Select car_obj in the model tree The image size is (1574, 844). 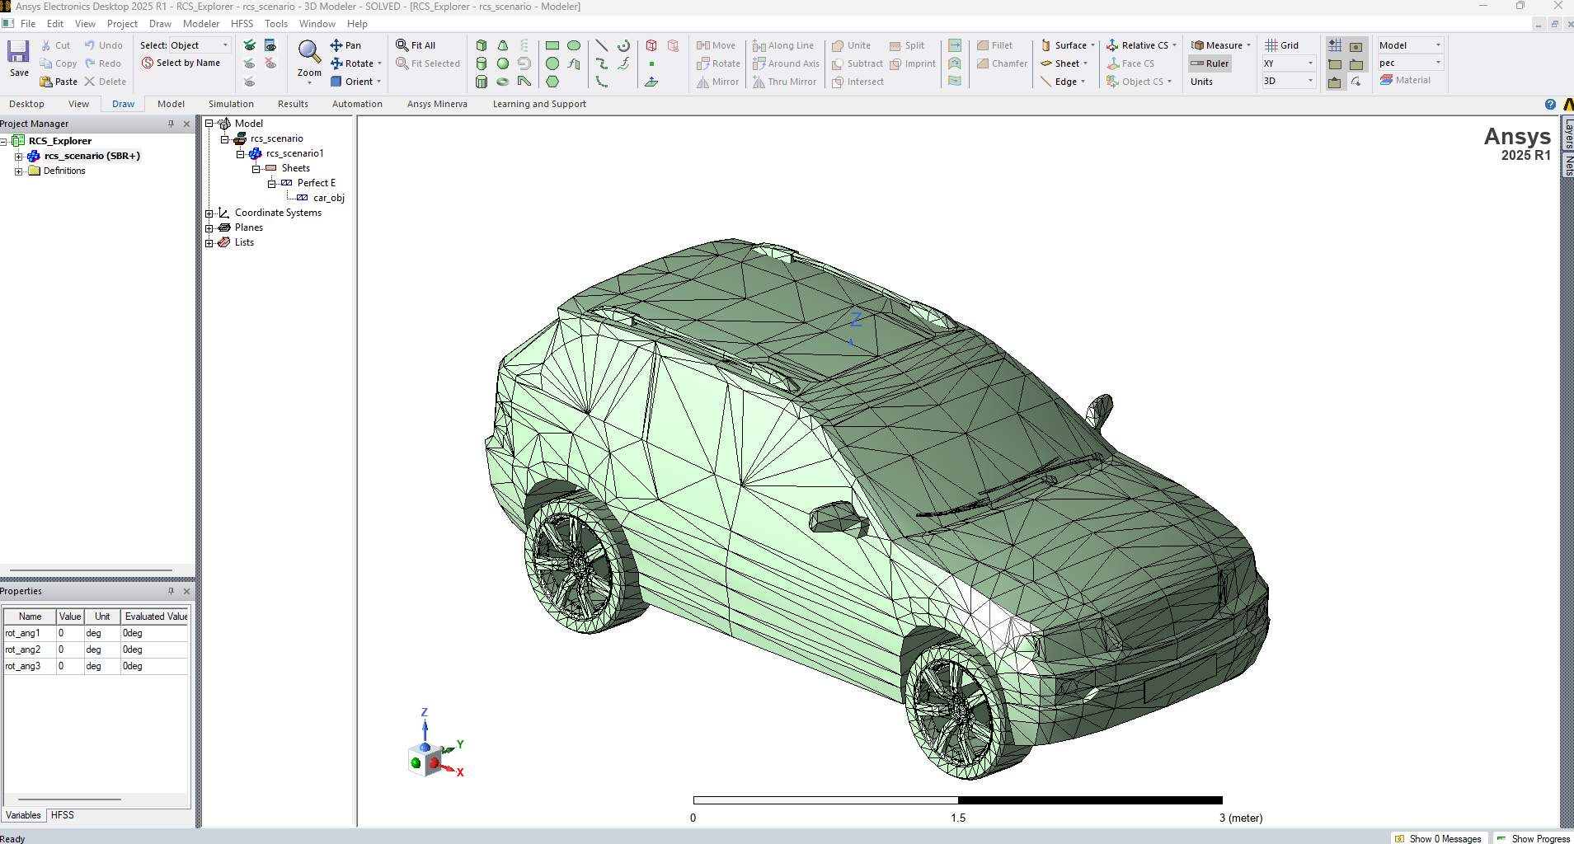328,198
